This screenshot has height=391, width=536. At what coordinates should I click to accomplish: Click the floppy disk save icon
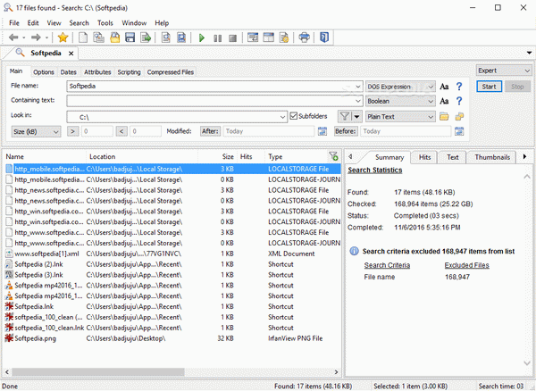(x=130, y=37)
